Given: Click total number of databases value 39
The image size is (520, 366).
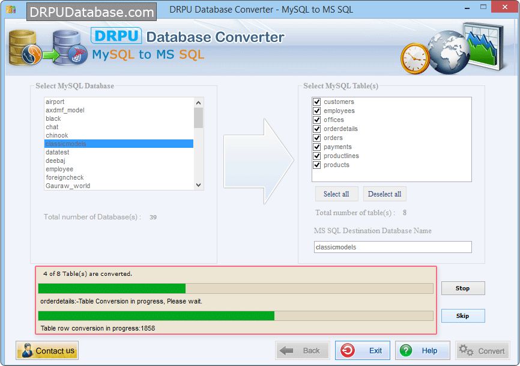Looking at the screenshot, I should pos(153,218).
